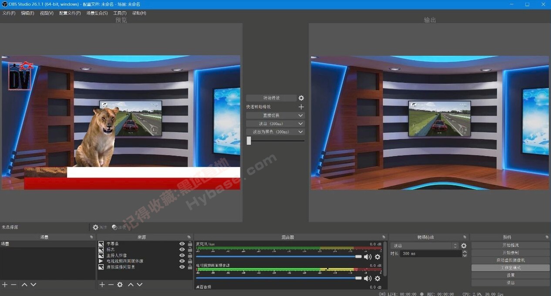The width and height of the screenshot is (551, 296).
Task: Open the 麦克风/Aux audio settings gear
Action: click(377, 257)
